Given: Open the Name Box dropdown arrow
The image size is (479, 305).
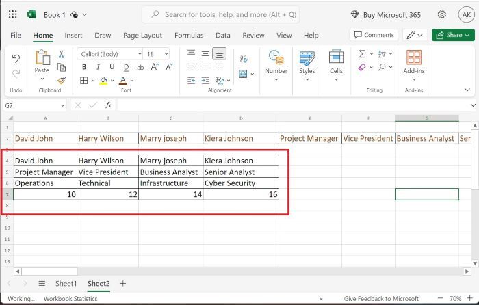Looking at the screenshot, I should (x=62, y=105).
